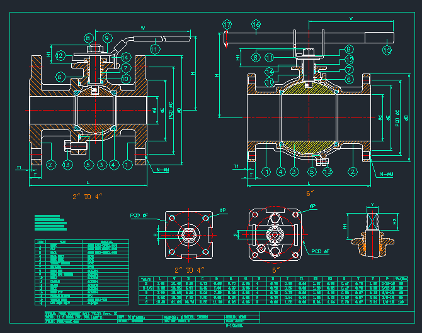The width and height of the screenshot is (422, 333).
Task: Select the W dimension above the left valve lever
Action: coord(143,28)
